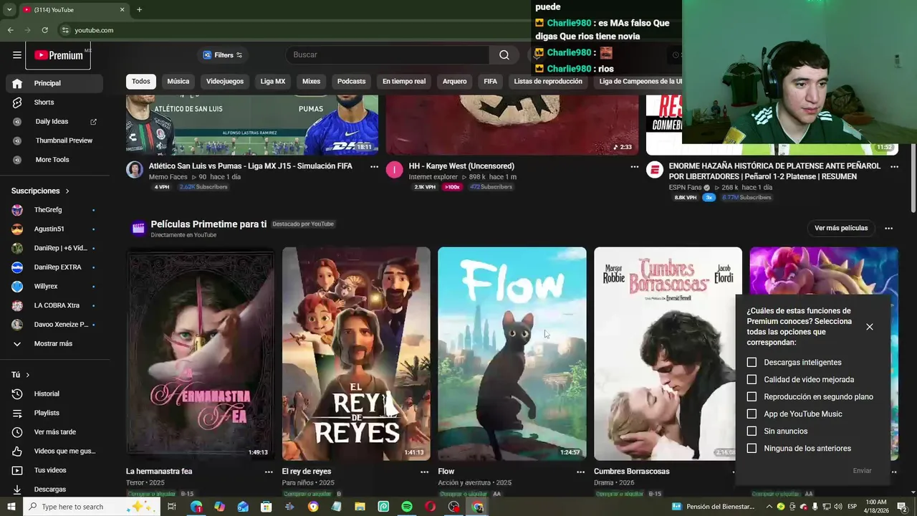Image resolution: width=917 pixels, height=516 pixels.
Task: Open the hamburger guide menu
Action: [x=17, y=55]
